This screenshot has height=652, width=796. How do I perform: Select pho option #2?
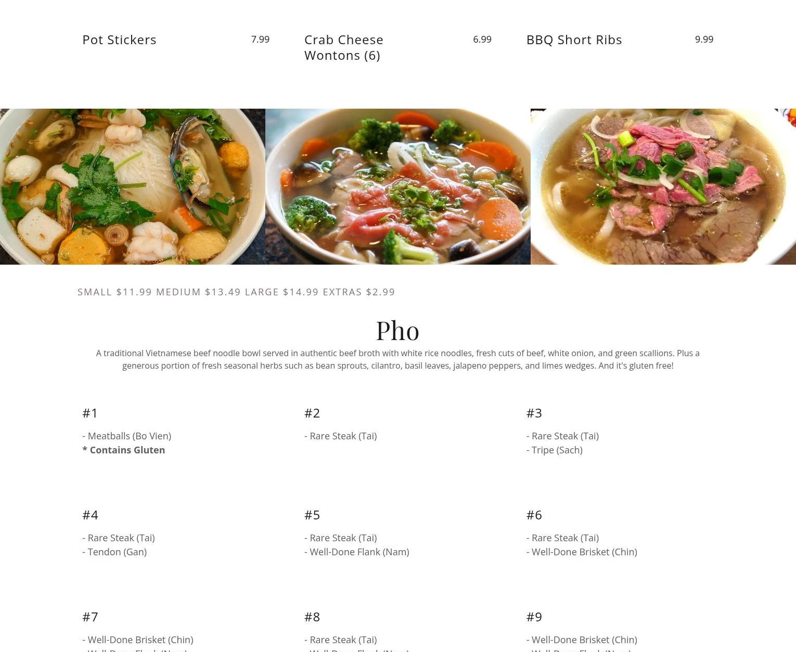click(x=312, y=413)
